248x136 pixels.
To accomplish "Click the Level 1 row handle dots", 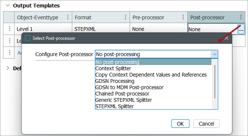I will [10, 29].
